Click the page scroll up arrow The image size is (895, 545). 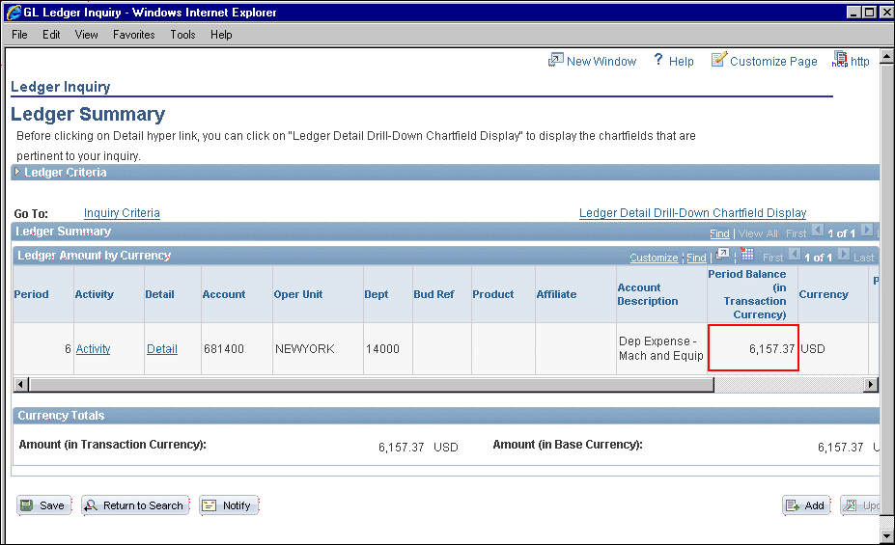886,57
